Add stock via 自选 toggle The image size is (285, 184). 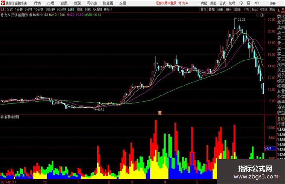[x=263, y=9]
